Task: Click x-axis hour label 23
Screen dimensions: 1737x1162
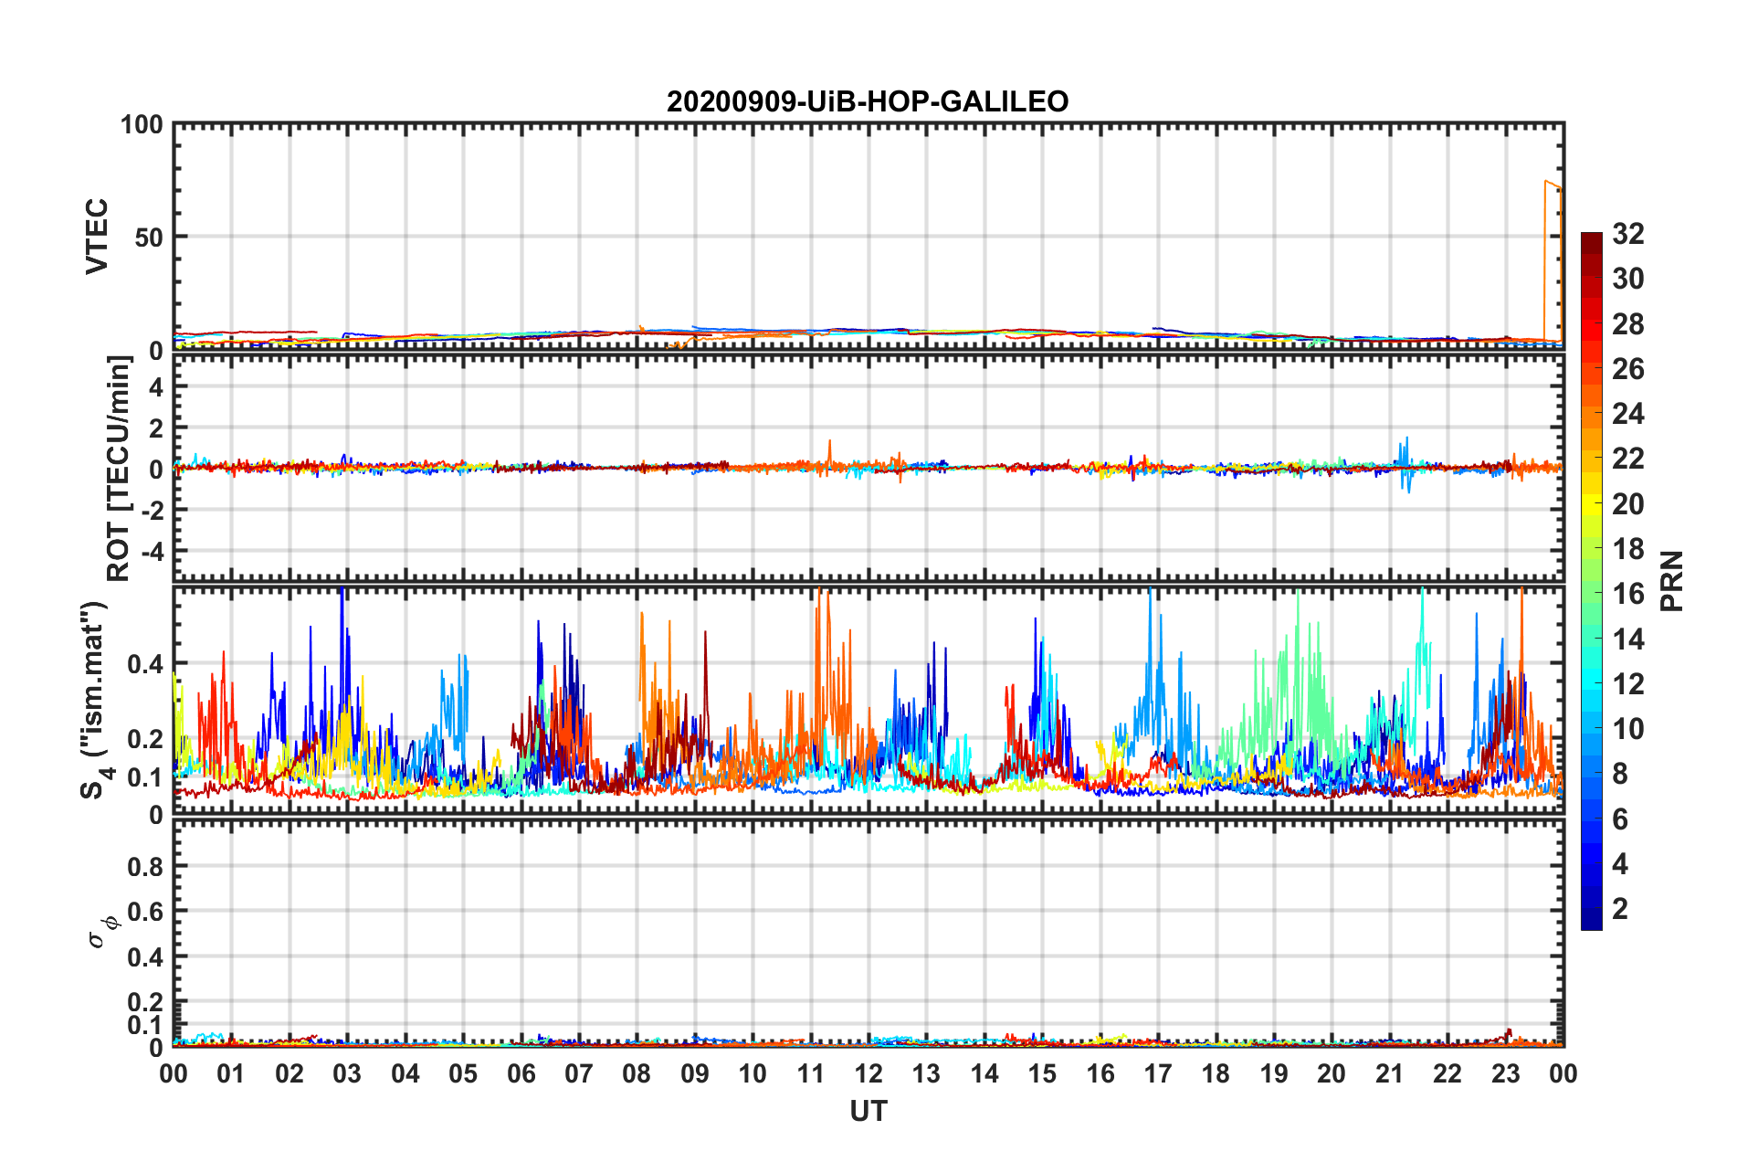Action: point(1506,1073)
